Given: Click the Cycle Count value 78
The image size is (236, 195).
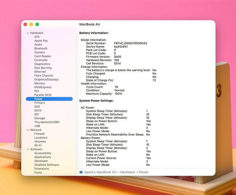Looking at the screenshot, I should (x=116, y=87).
